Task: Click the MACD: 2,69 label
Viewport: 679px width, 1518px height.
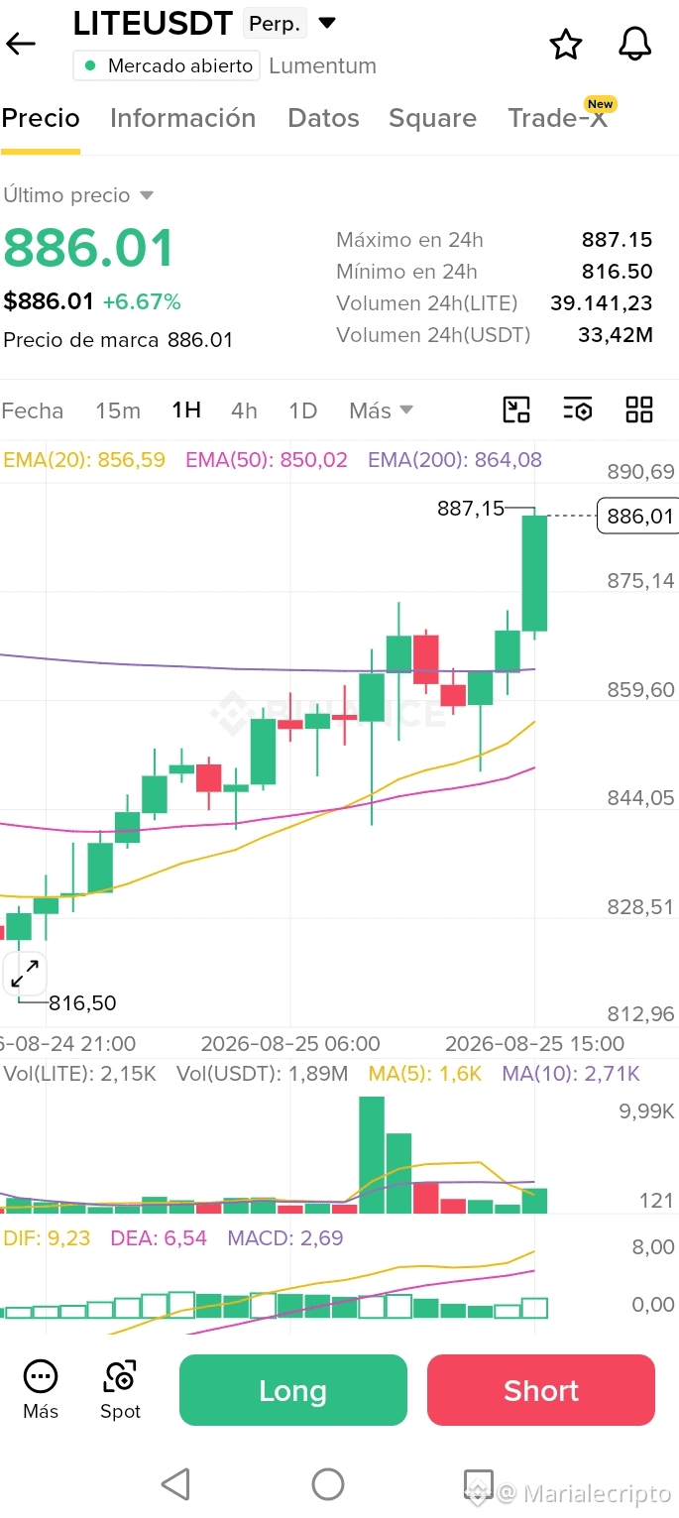Action: pos(285,1237)
